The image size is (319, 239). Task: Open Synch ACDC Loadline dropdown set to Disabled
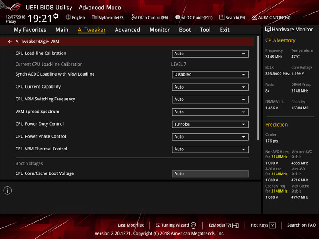210,75
